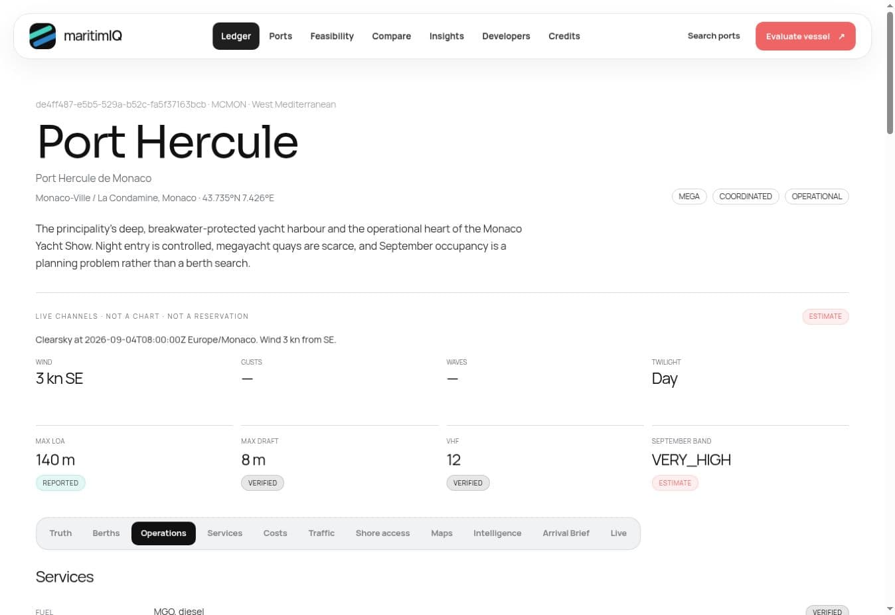Click the MEGA tag badge
The height and width of the screenshot is (615, 895).
click(x=689, y=197)
